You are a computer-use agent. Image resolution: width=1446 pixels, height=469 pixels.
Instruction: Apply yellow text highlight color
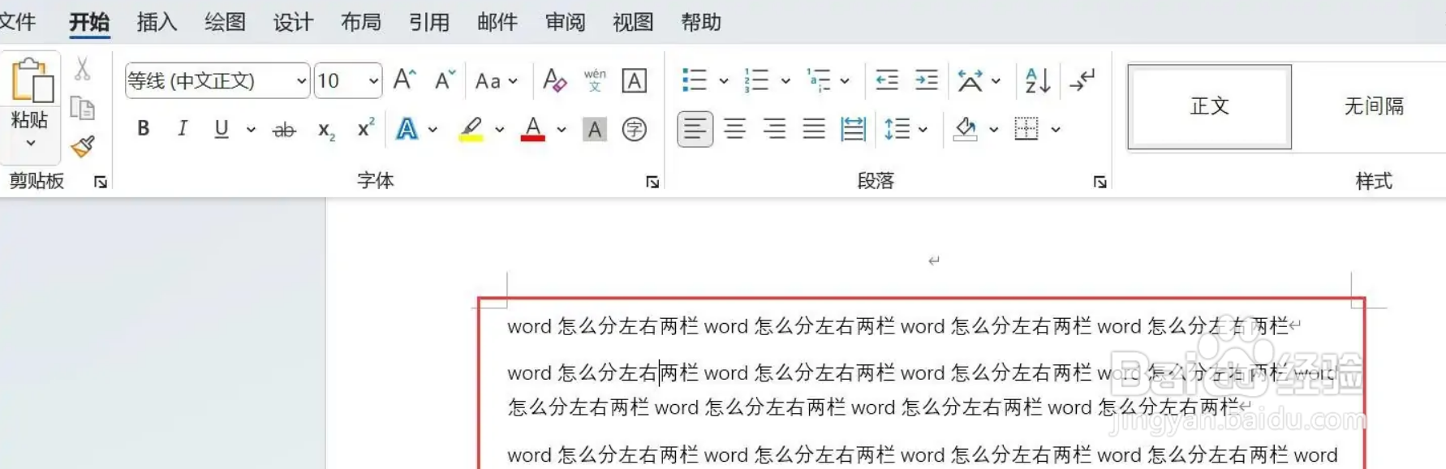(471, 129)
